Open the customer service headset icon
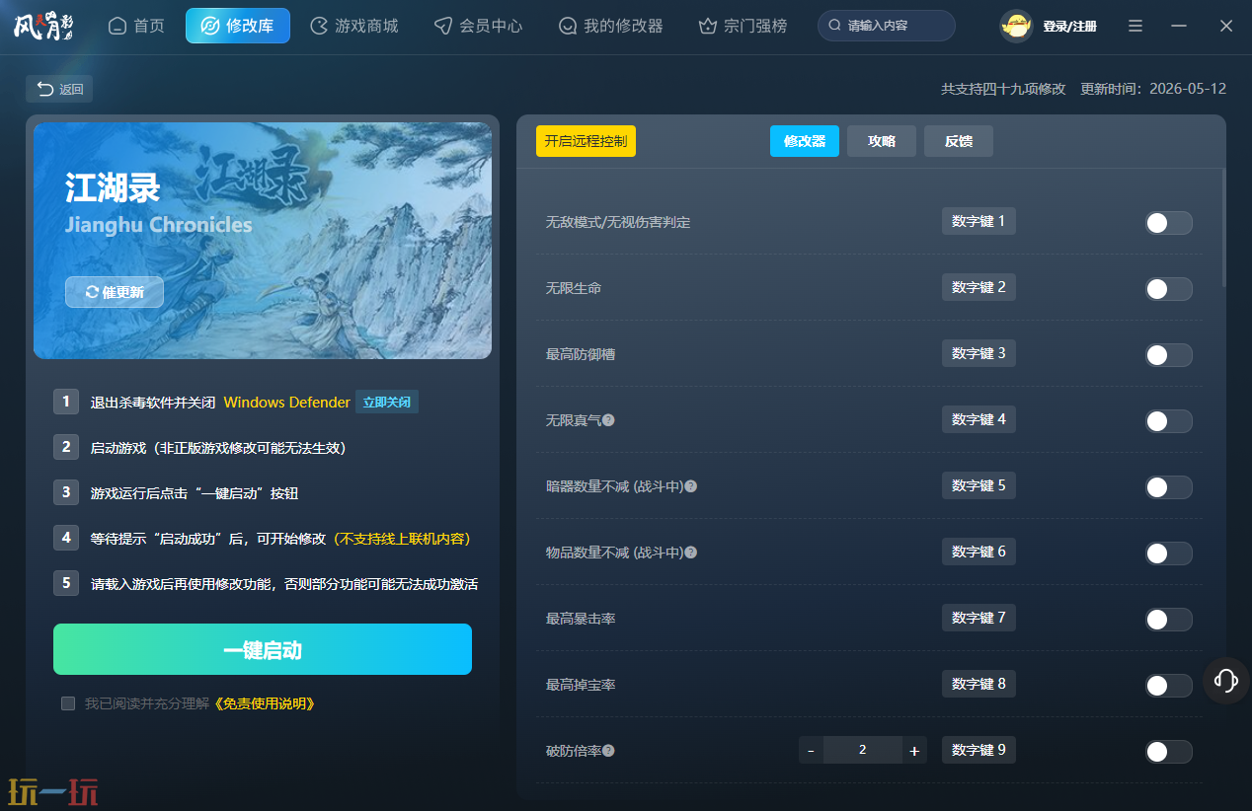 [x=1225, y=680]
